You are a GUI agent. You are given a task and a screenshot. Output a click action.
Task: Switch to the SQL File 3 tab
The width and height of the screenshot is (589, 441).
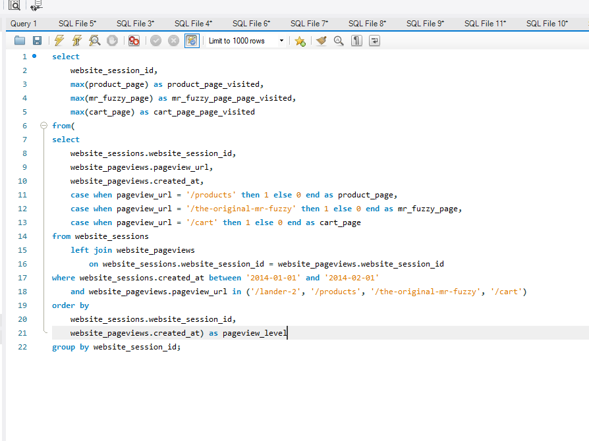point(135,24)
